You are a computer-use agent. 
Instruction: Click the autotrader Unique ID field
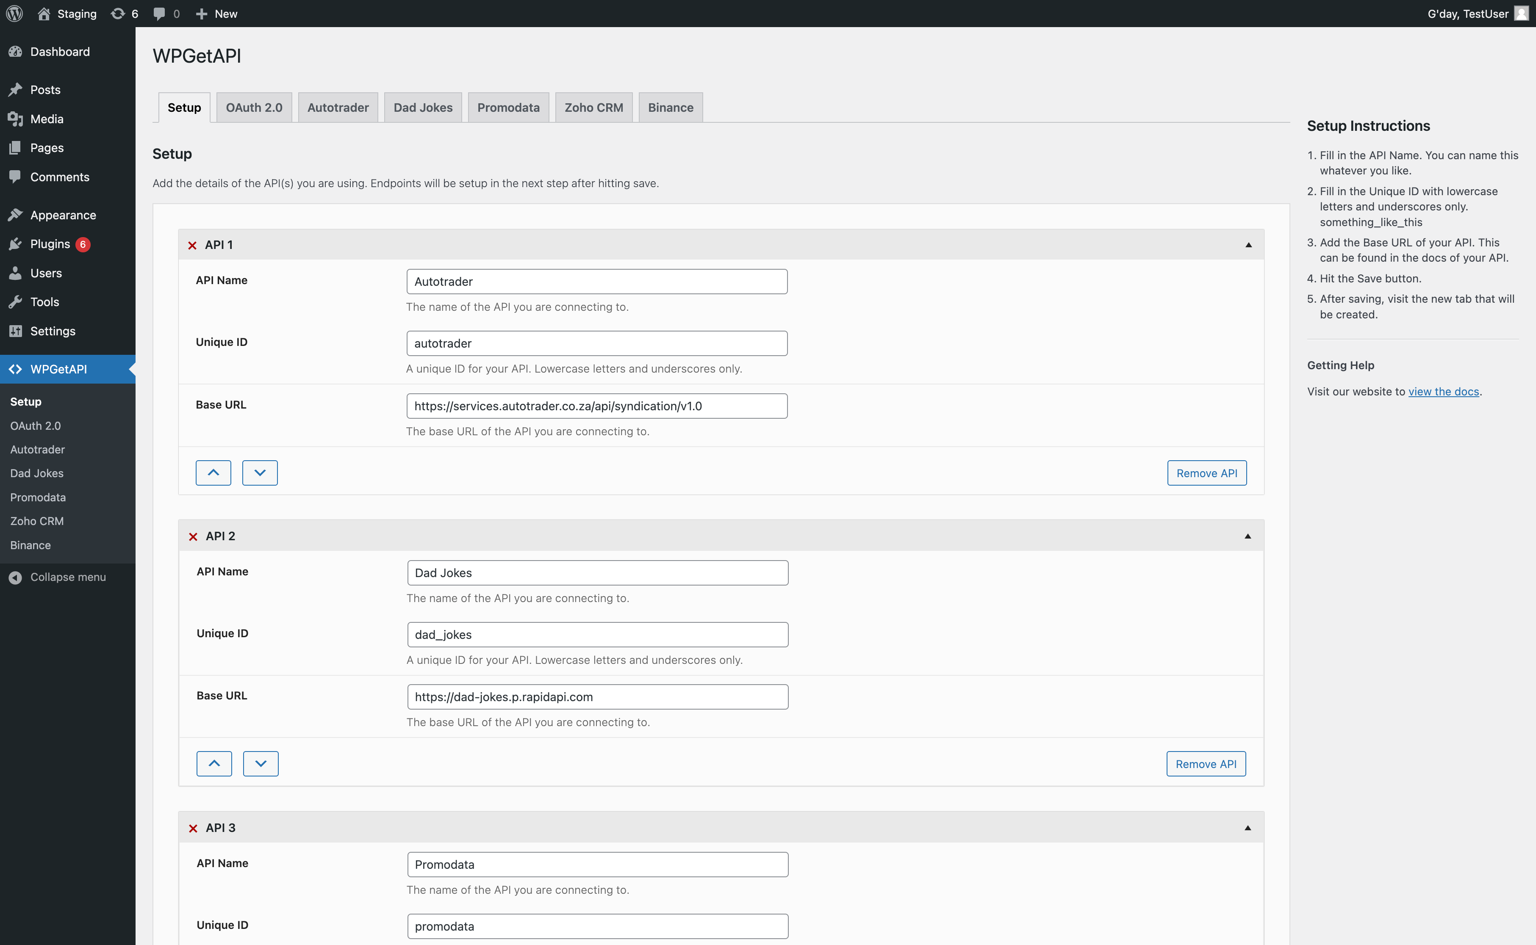[x=597, y=343]
